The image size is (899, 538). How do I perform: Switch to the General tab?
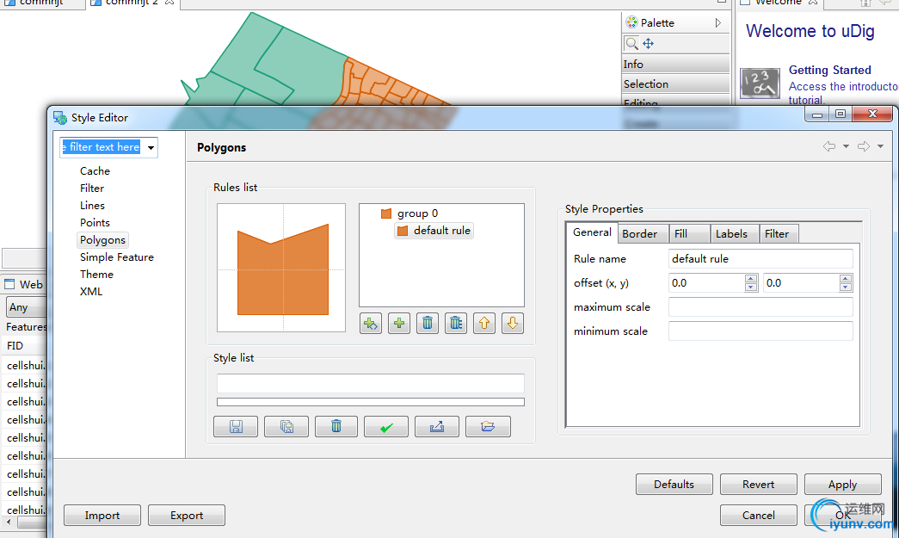(592, 232)
